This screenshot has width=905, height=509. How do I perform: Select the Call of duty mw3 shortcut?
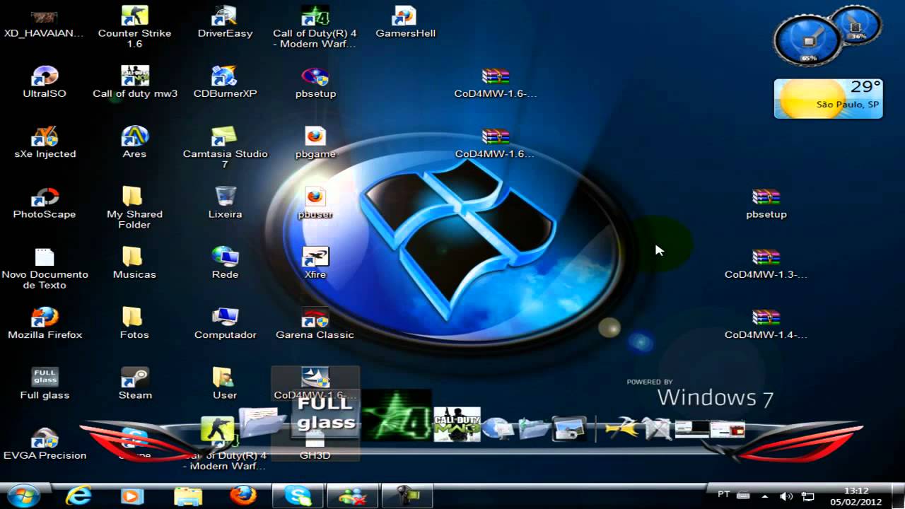tap(134, 83)
